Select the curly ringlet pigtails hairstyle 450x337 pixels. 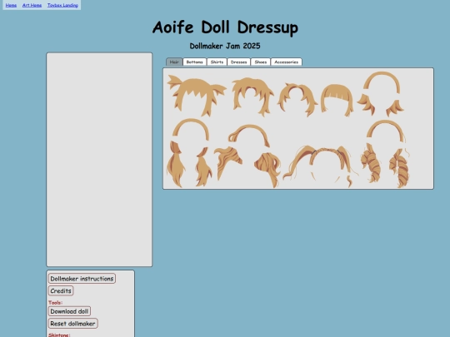(x=386, y=154)
